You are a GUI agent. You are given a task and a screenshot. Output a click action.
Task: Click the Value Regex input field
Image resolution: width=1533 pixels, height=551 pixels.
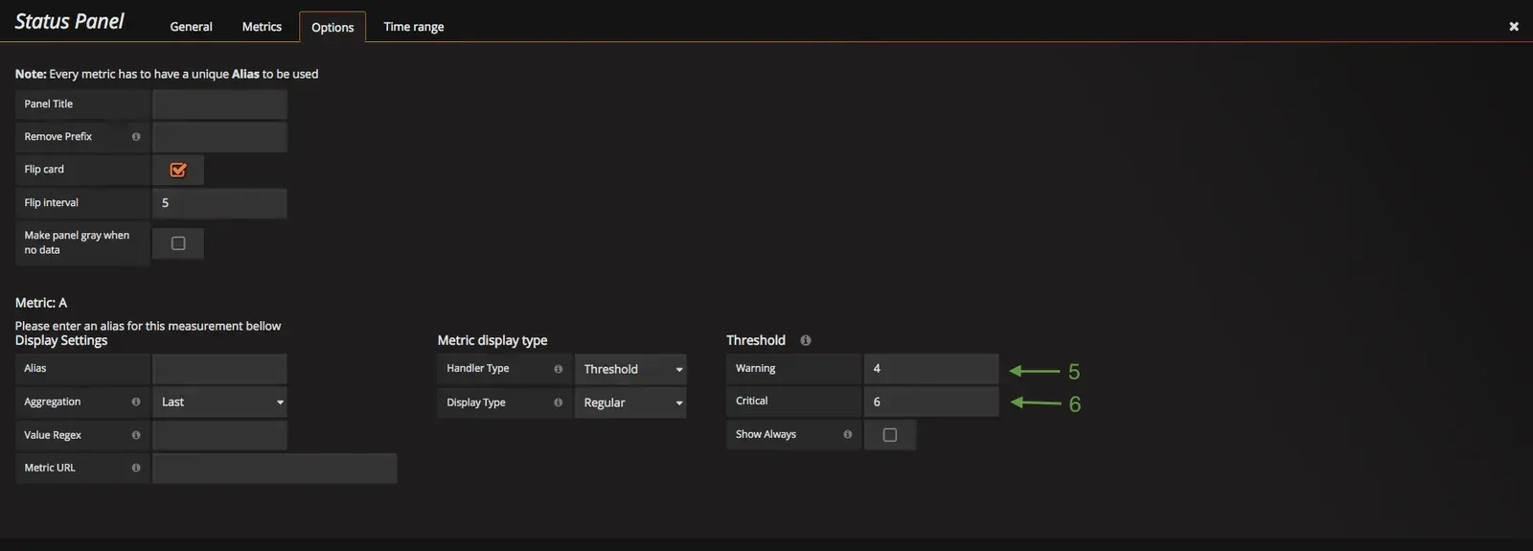pos(219,435)
